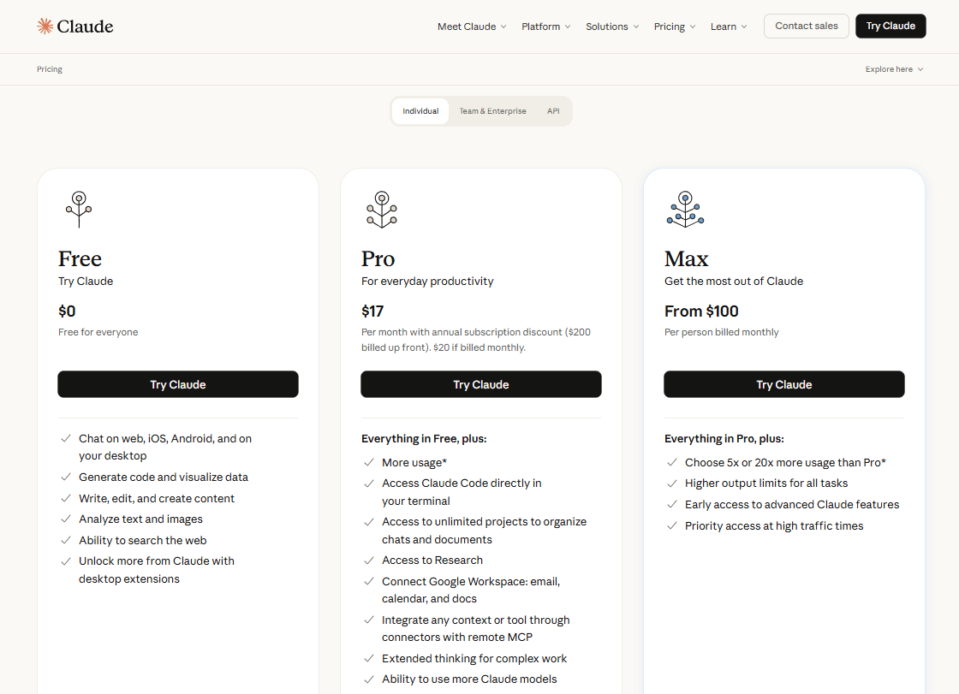Open the Learn dropdown menu

(729, 27)
